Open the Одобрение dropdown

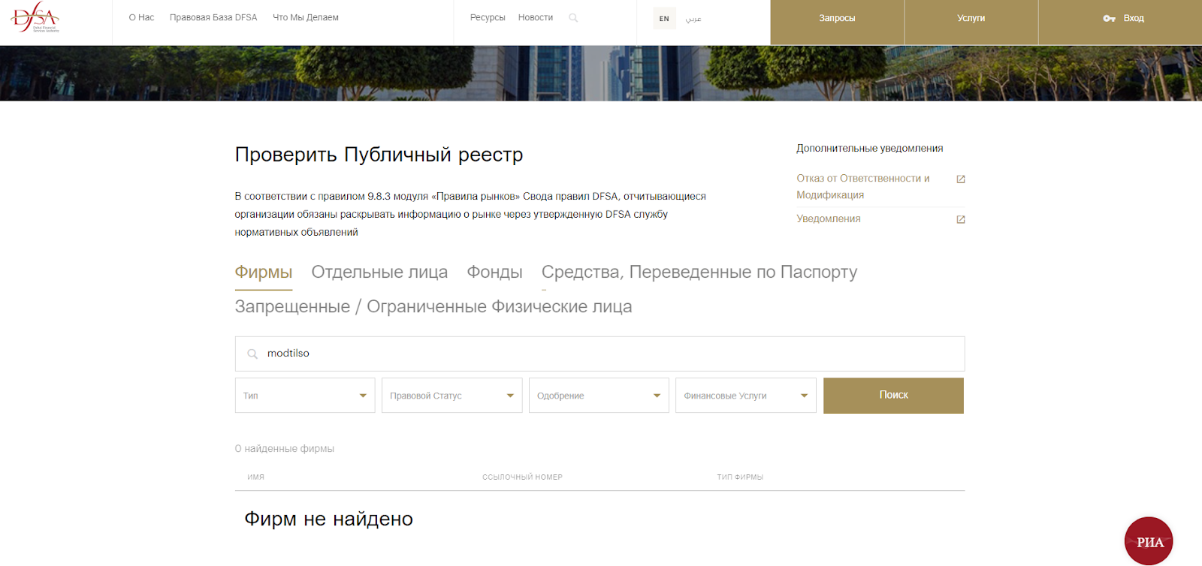click(x=599, y=396)
